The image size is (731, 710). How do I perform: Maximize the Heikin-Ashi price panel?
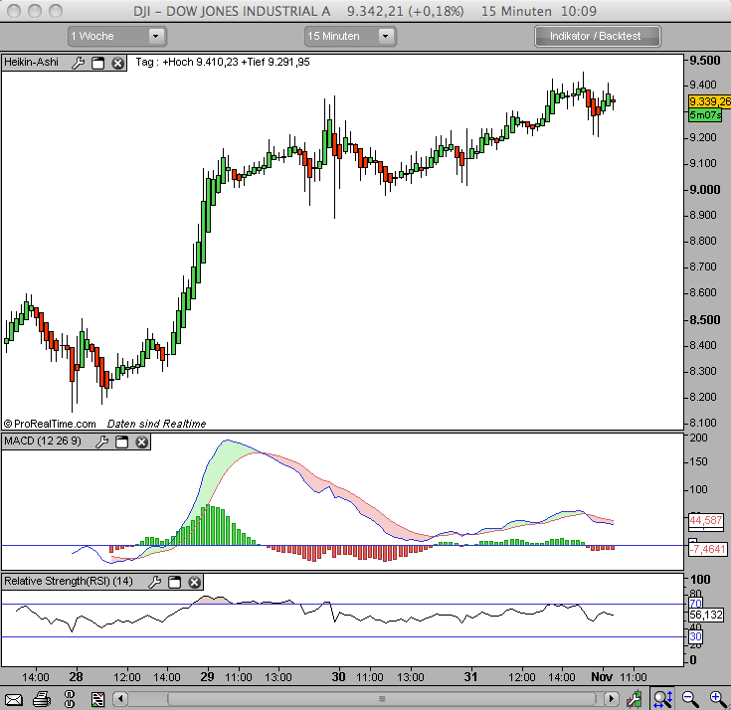(x=97, y=63)
